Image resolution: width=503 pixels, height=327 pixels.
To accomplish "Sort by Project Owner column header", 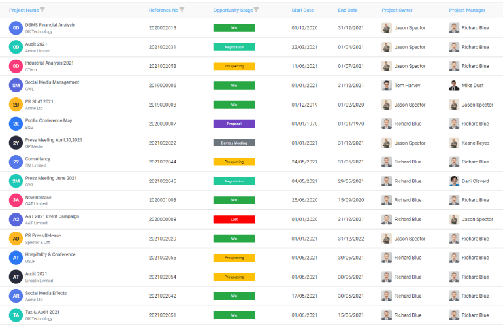I will point(397,10).
